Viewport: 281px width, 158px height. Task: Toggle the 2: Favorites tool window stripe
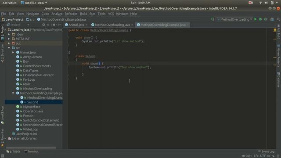pos(2,137)
